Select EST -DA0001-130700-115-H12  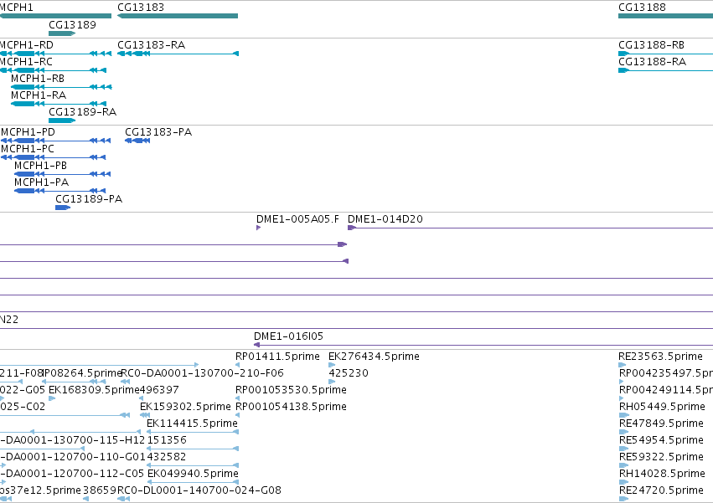click(x=72, y=440)
